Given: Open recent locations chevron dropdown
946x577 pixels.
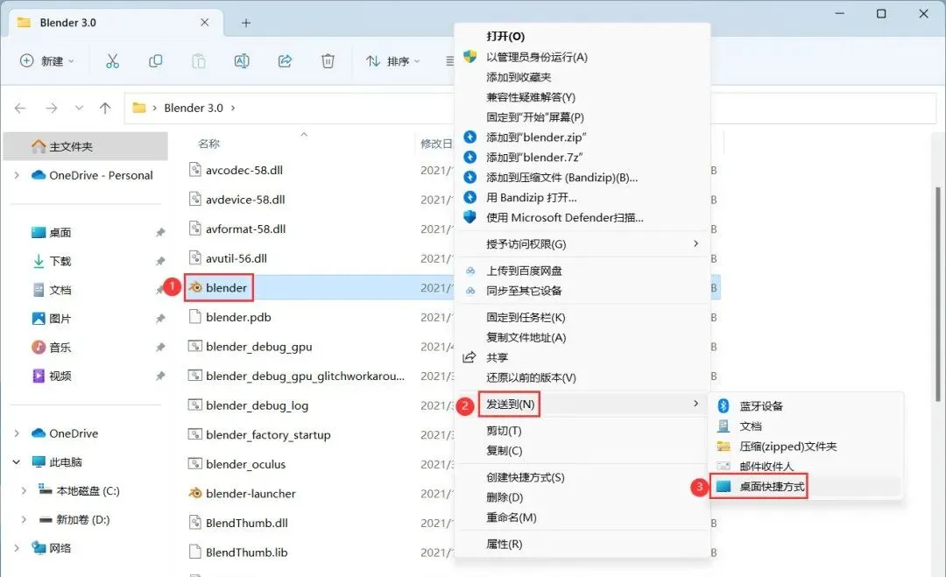Looking at the screenshot, I should point(79,108).
